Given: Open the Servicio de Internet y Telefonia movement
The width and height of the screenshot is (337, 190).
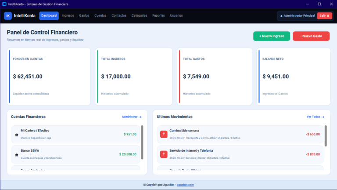Looking at the screenshot, I should tap(240, 154).
